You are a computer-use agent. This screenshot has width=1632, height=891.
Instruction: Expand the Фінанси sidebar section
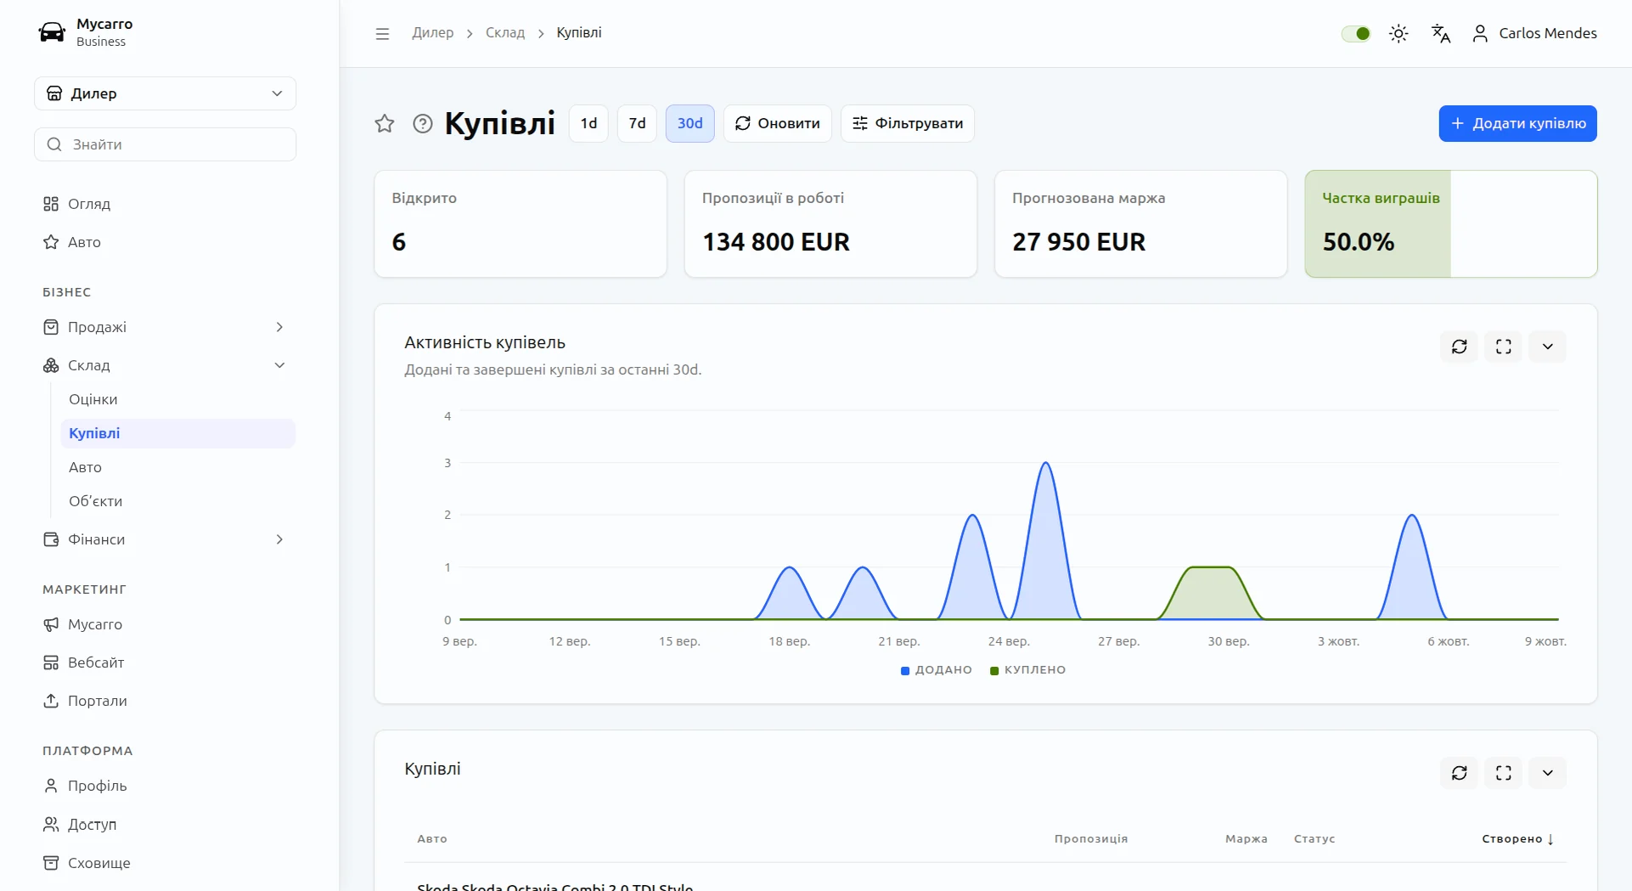pyautogui.click(x=165, y=539)
